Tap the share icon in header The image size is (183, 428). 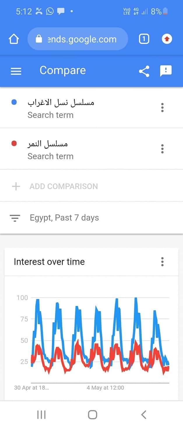coord(144,71)
